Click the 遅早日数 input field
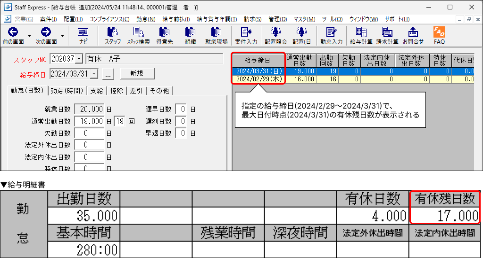Image resolution: width=483 pixels, height=258 pixels. click(181, 109)
